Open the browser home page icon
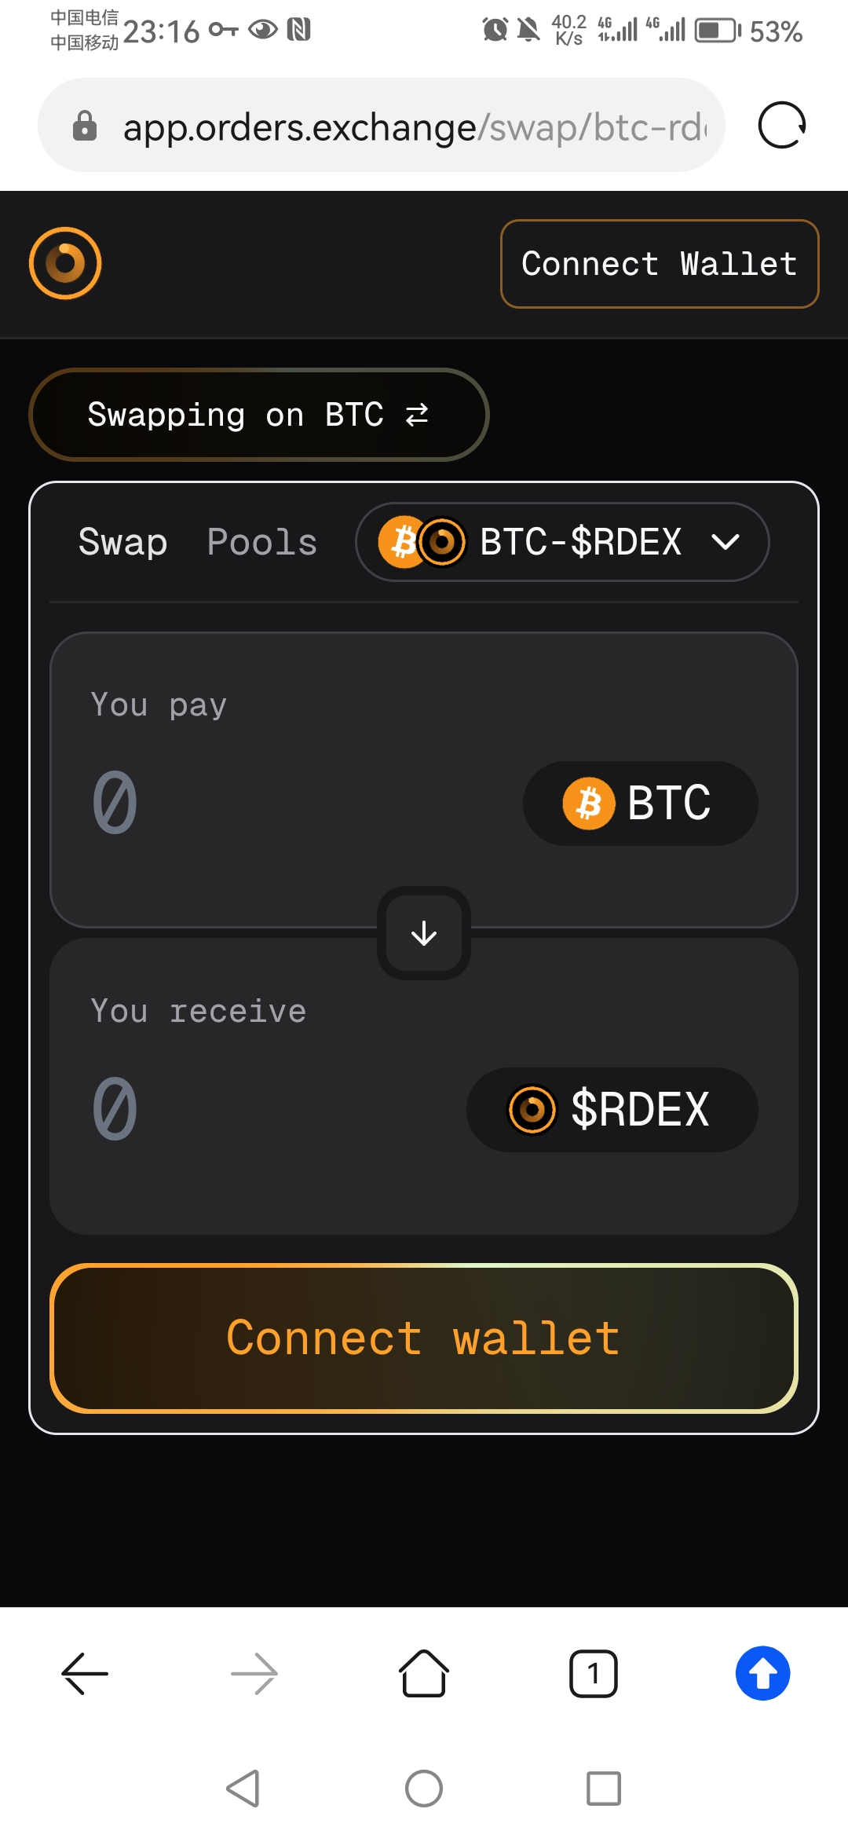848x1838 pixels. coord(424,1673)
